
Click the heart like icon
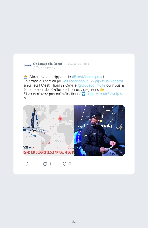64,164
